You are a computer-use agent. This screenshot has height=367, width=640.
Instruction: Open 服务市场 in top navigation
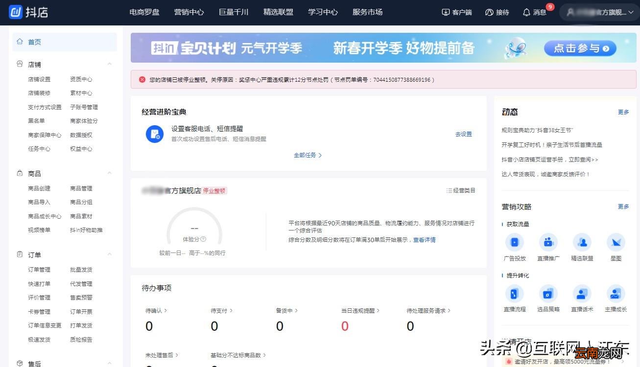click(367, 12)
